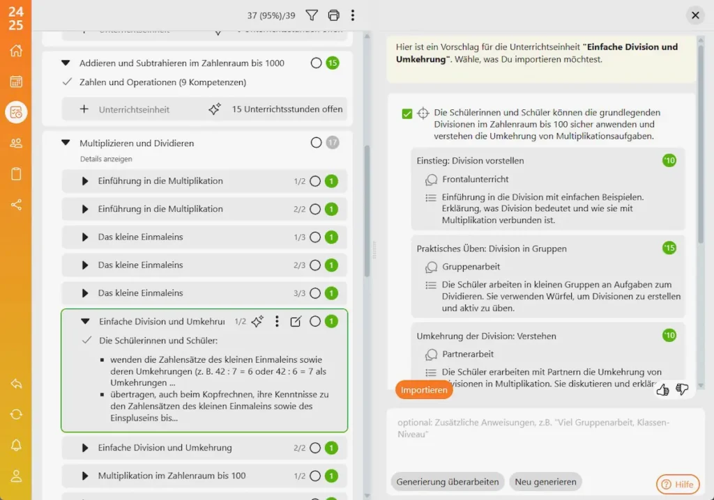
Task: Open three-dots menu of Einfache Division 1/2
Action: point(277,321)
